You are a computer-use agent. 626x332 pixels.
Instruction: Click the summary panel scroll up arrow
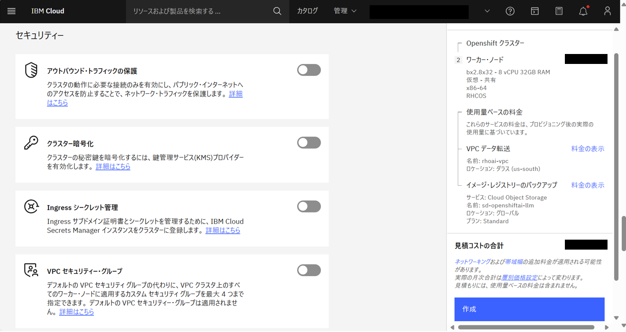click(616, 29)
